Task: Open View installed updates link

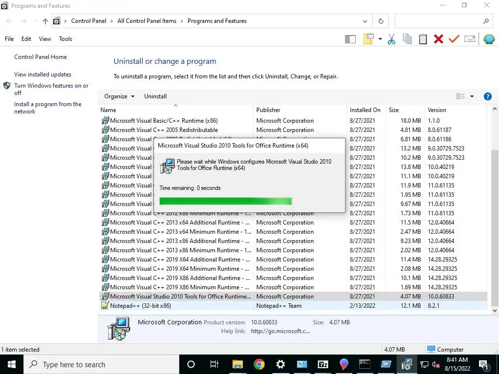Action: (43, 75)
